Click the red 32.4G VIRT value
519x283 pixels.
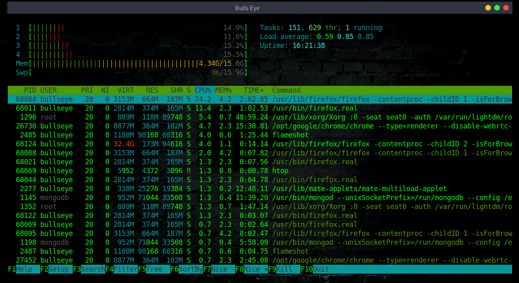124,144
